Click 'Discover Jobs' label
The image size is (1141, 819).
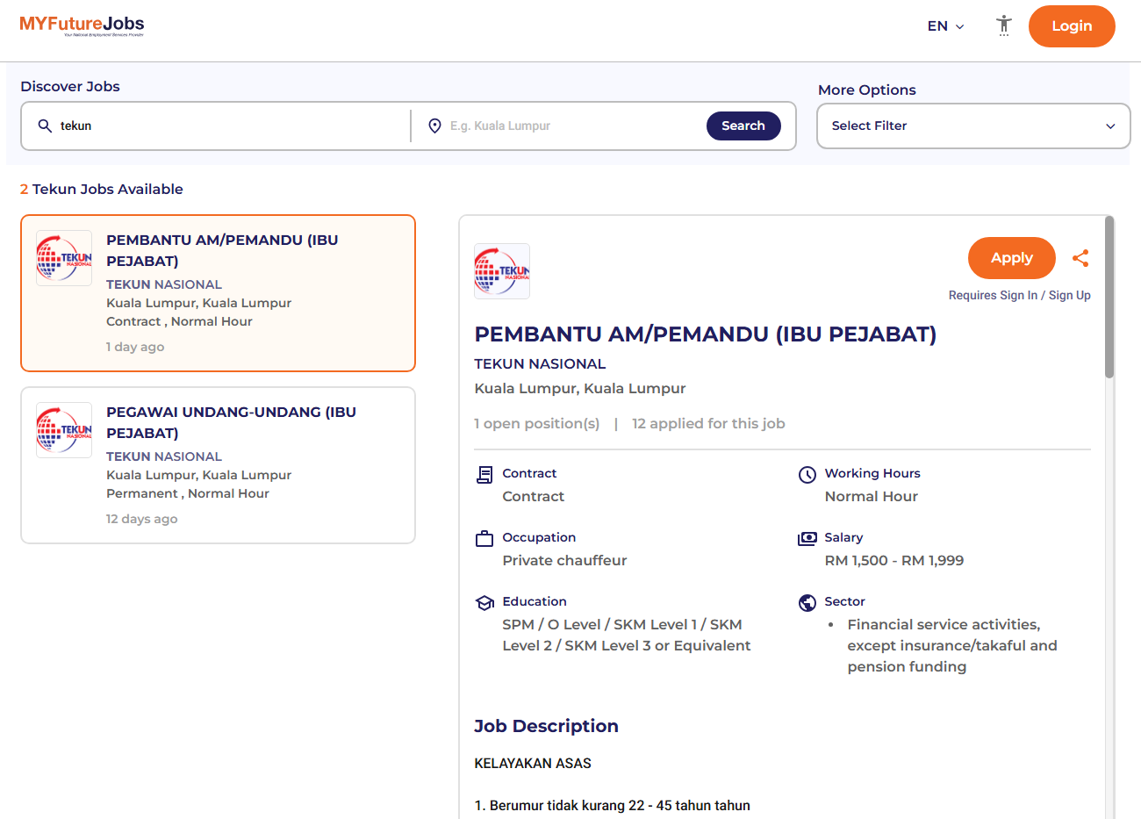pos(70,86)
